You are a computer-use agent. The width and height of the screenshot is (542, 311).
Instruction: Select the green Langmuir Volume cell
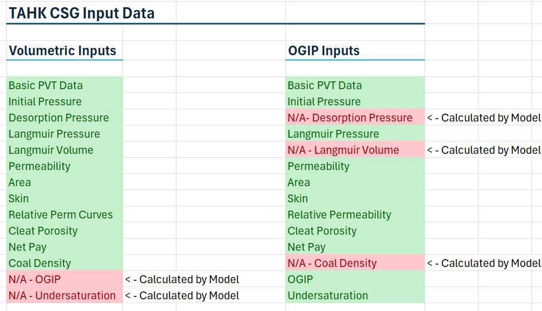51,150
